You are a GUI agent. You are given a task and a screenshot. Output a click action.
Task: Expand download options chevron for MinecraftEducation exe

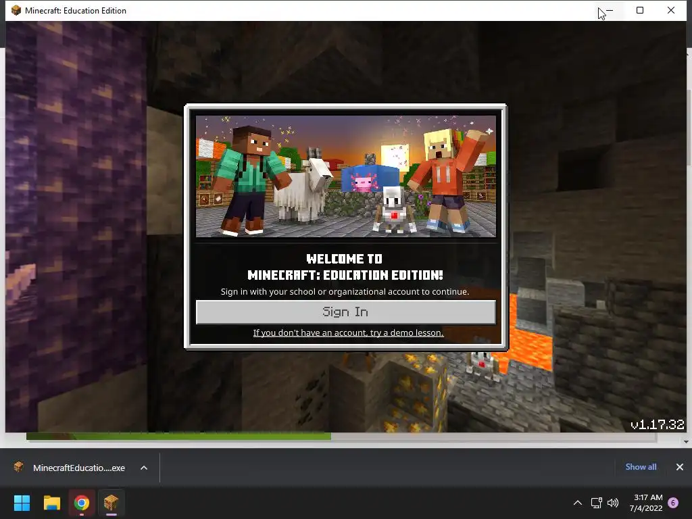(x=144, y=468)
